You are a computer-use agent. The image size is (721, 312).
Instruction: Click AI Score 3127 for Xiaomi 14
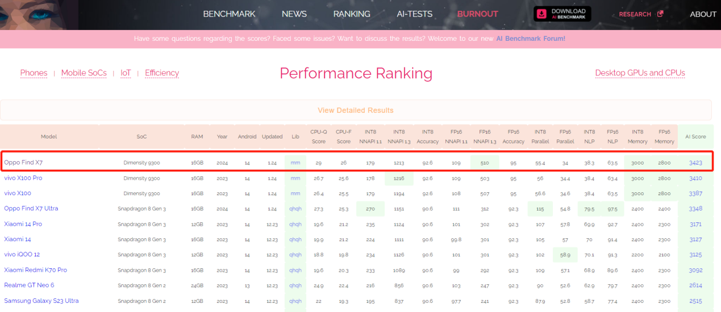[695, 239]
